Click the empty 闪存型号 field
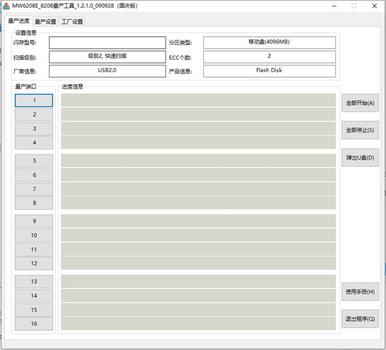Viewport: 386px width, 350px height. pyautogui.click(x=107, y=43)
